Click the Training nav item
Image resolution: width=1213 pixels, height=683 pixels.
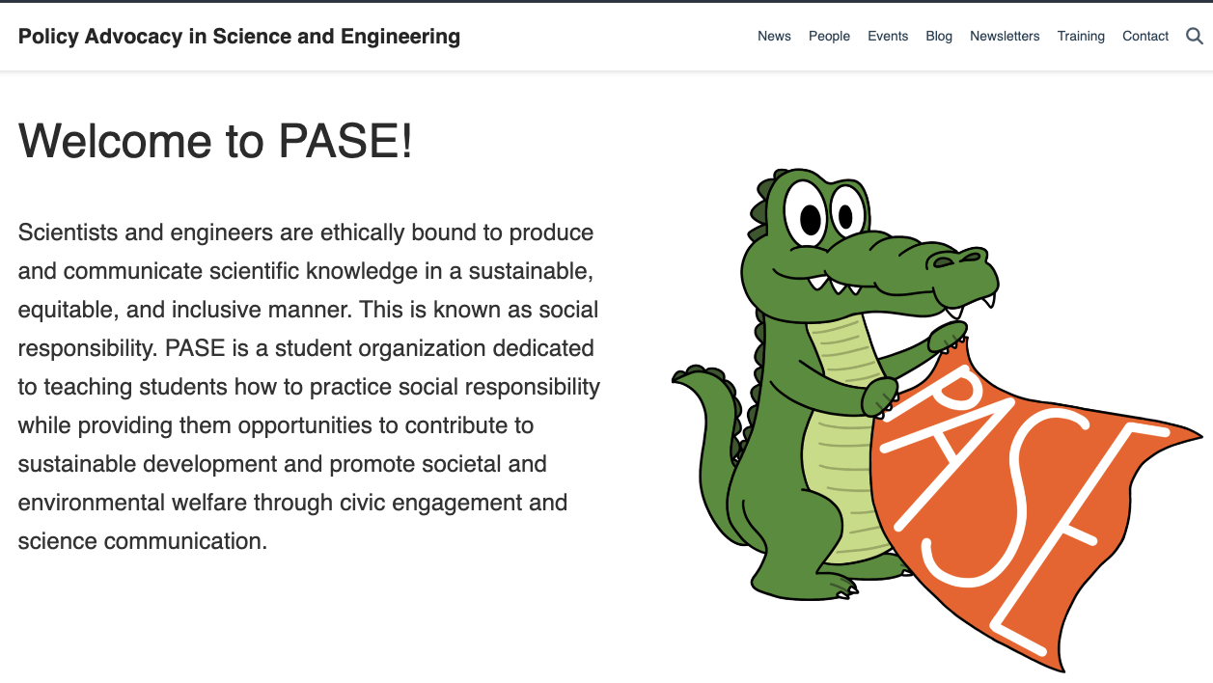coord(1081,37)
